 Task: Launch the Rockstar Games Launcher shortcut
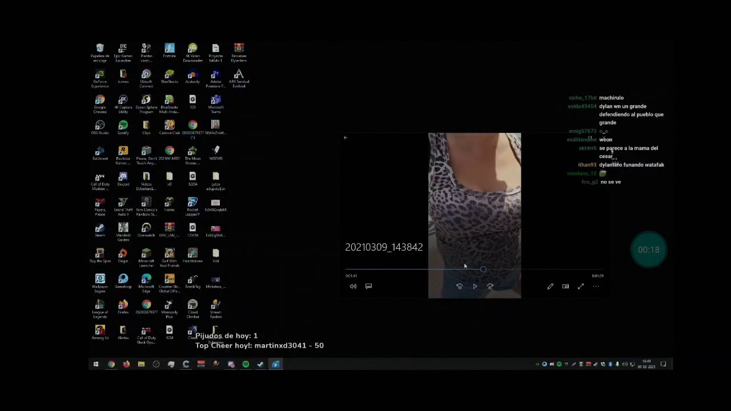[x=123, y=155]
